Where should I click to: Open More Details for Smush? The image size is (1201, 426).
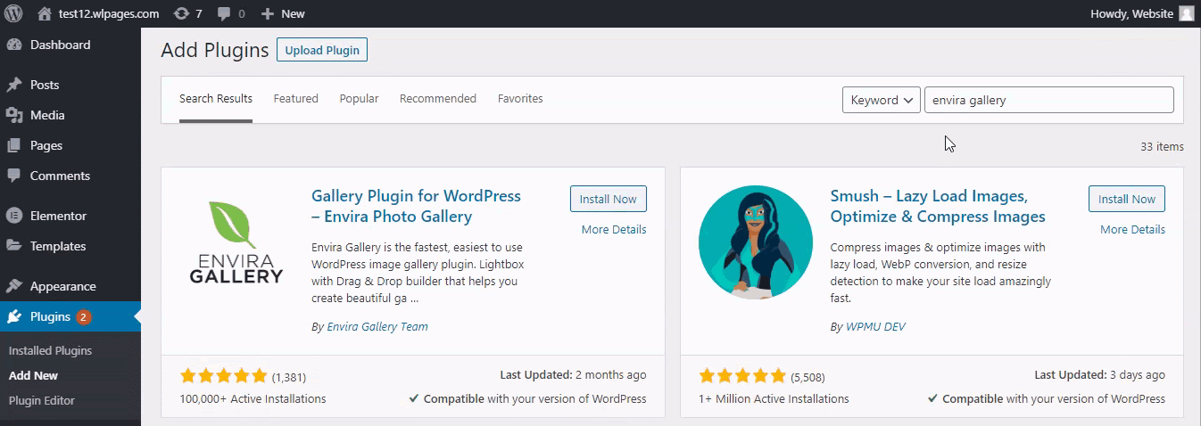coord(1132,229)
